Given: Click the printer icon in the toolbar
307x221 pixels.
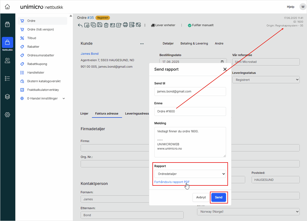Looking at the screenshot, I should click(125, 25).
